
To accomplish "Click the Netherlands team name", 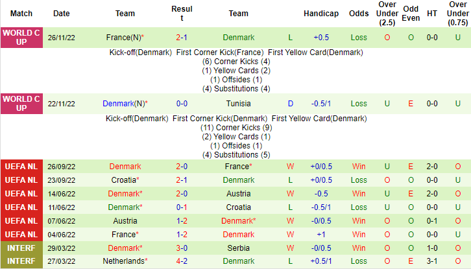I will (x=123, y=262).
